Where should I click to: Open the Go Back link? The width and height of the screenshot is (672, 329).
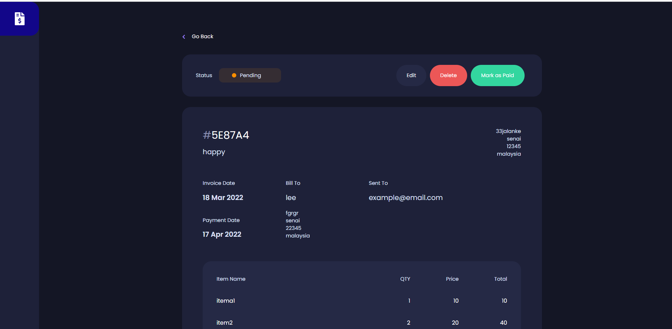202,36
